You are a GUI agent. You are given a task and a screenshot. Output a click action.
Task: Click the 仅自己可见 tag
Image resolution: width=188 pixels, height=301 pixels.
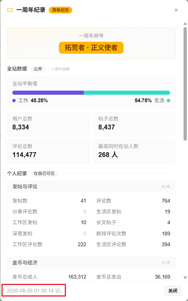44,173
